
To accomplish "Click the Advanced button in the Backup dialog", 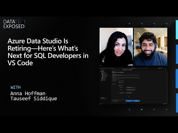I will pyautogui.click(x=115, y=101).
